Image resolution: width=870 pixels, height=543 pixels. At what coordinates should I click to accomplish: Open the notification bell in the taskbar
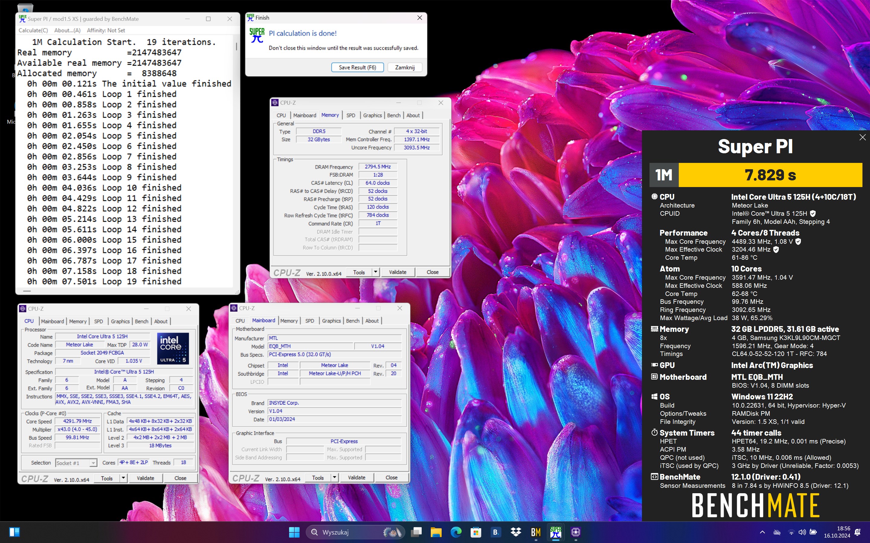tap(857, 532)
